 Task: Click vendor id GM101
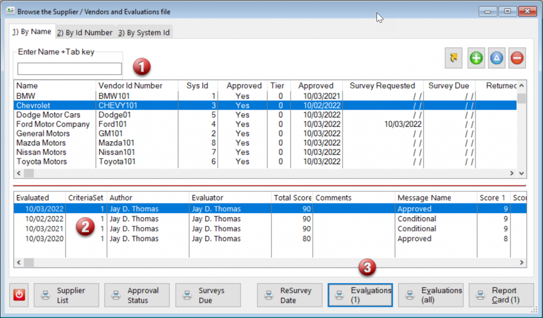click(110, 133)
